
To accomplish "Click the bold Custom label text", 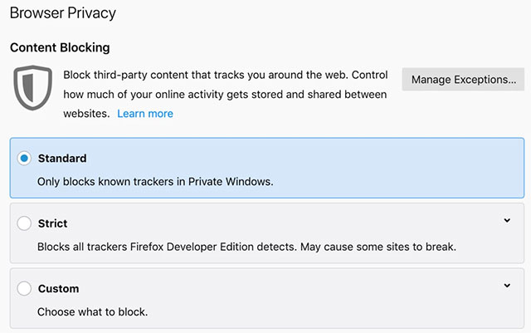I will 58,289.
